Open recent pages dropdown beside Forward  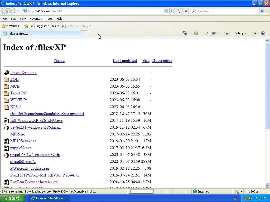tap(18, 11)
